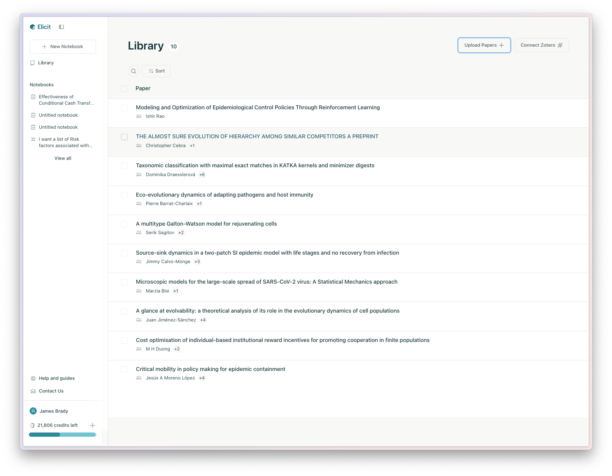Expand +4 authors for Jesús A Moreno López
612x476 pixels.
click(x=202, y=378)
